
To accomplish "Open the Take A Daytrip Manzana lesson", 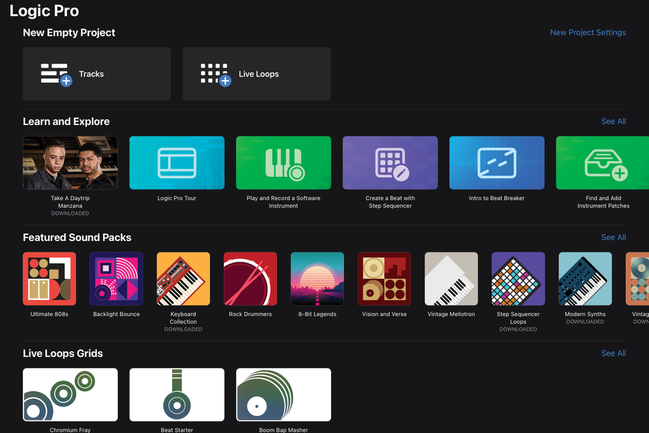I will (x=70, y=162).
